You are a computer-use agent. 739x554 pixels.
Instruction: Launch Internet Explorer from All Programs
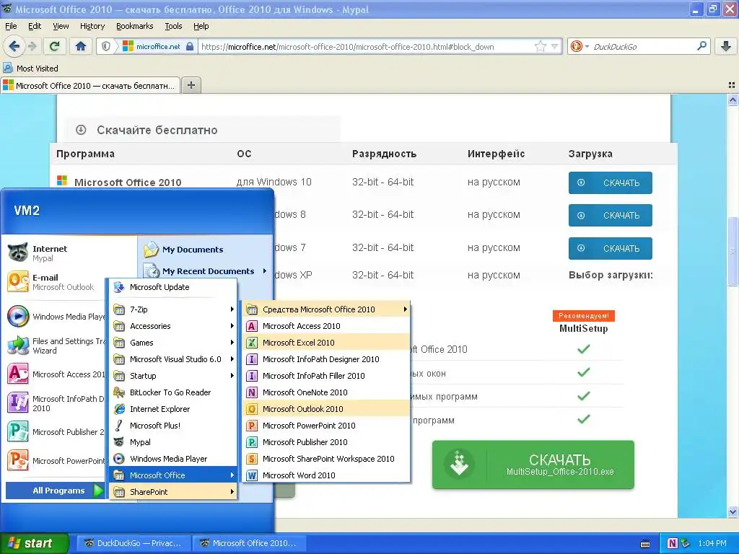point(173,409)
